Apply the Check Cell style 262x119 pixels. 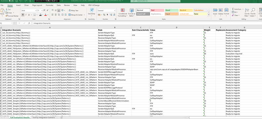pyautogui.click(x=143, y=14)
